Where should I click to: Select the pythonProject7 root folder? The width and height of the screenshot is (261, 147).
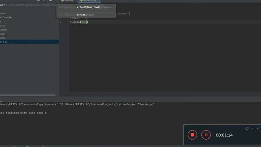pyautogui.click(x=2, y=5)
